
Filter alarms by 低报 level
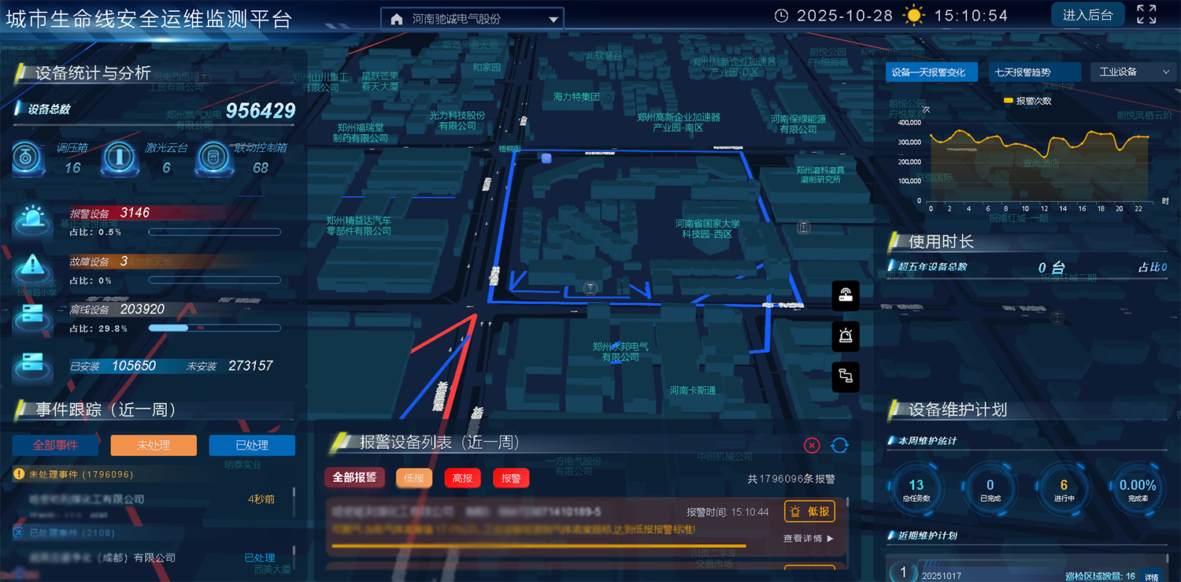(414, 478)
